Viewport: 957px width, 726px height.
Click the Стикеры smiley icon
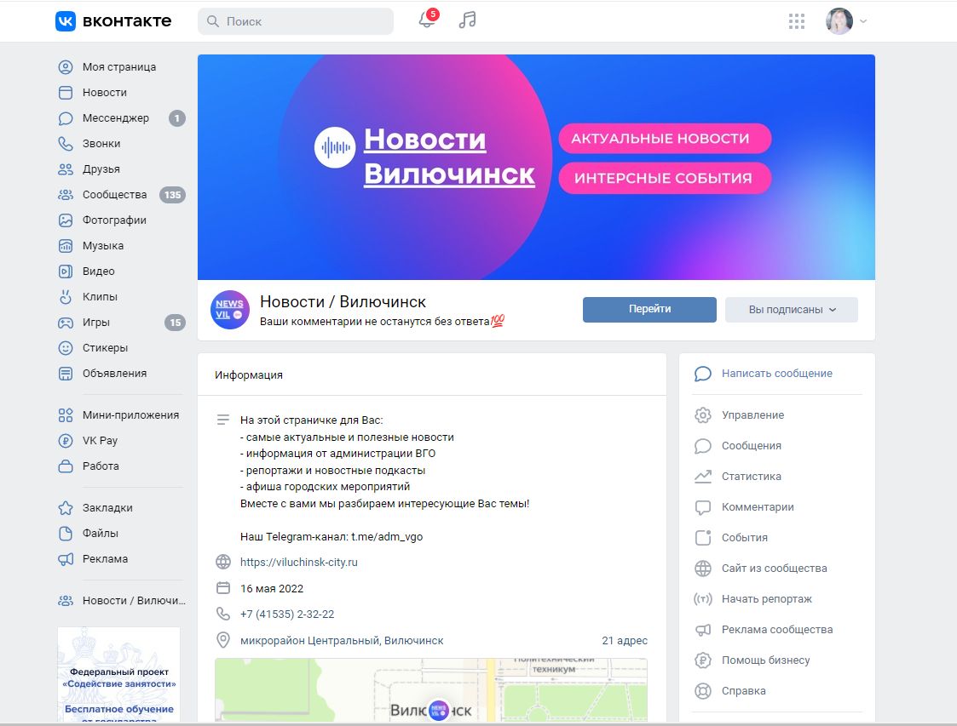[x=66, y=348]
